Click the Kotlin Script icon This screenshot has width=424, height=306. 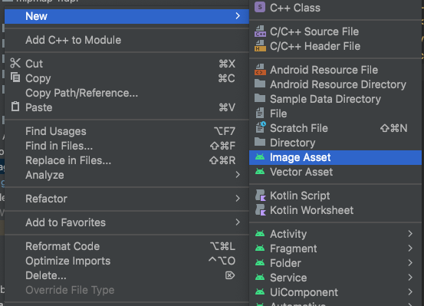coord(261,196)
